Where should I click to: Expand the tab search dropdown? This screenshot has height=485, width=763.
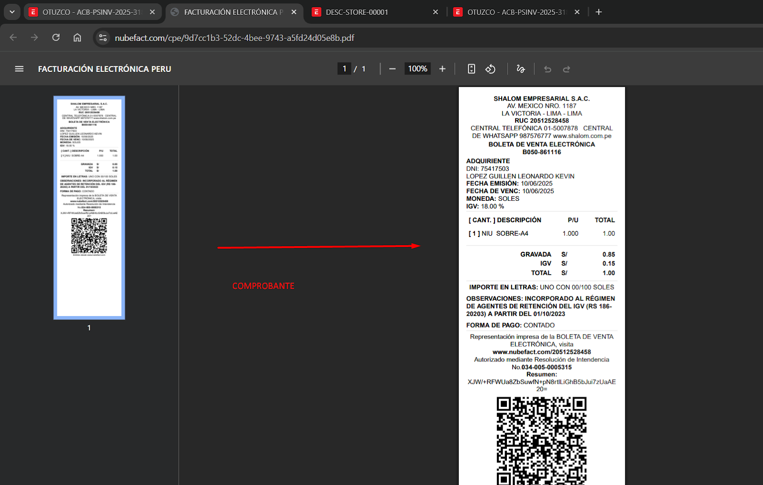12,12
